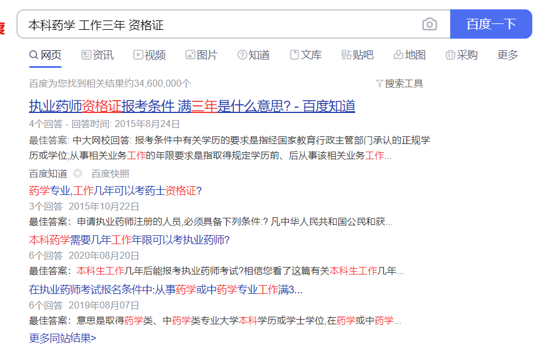Click snippet starting 最佳答案: 意思是取得药学类
544x353 pixels.
pyautogui.click(x=215, y=320)
